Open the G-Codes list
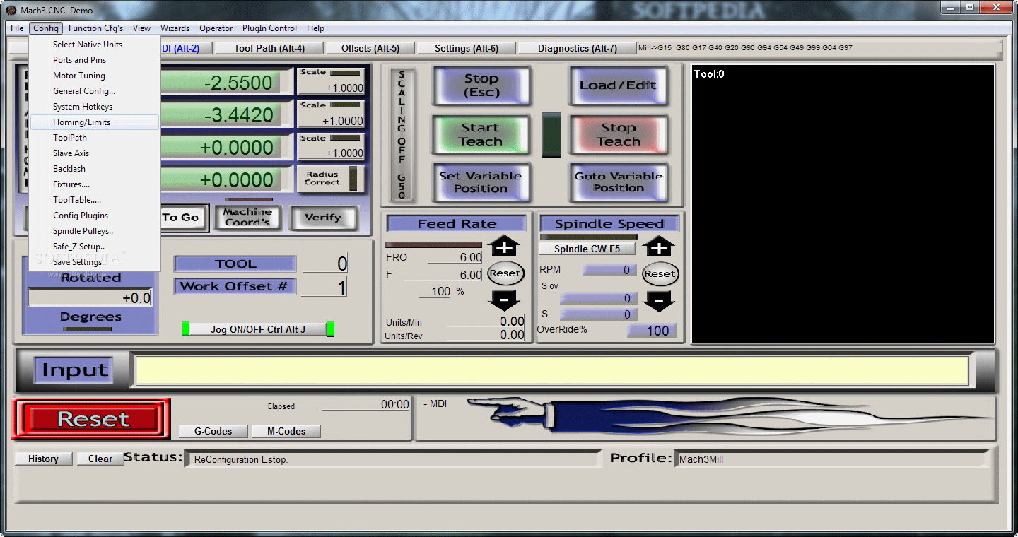 [x=213, y=431]
